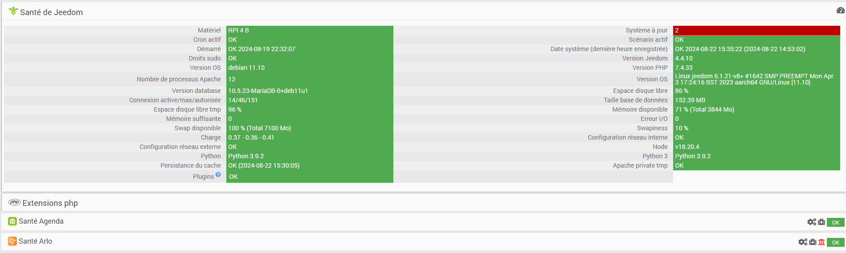Click the Version Jeedom 4.4.10 value cell
846x253 pixels.
click(x=756, y=58)
